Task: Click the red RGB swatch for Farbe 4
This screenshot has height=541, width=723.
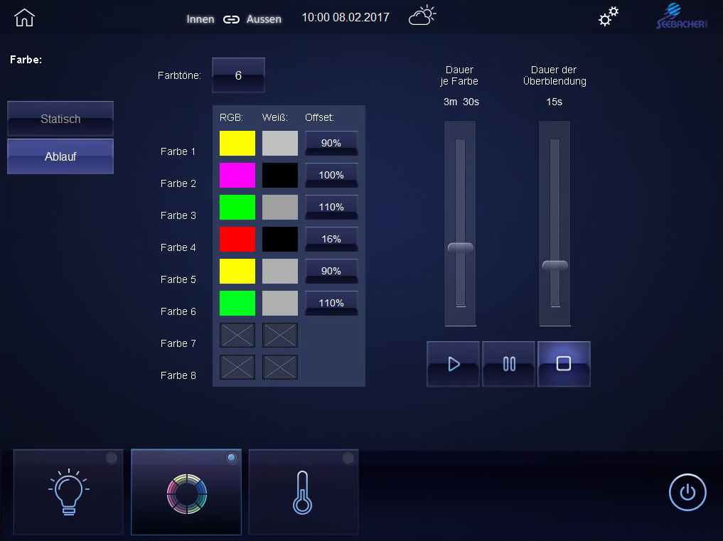Action: click(237, 239)
